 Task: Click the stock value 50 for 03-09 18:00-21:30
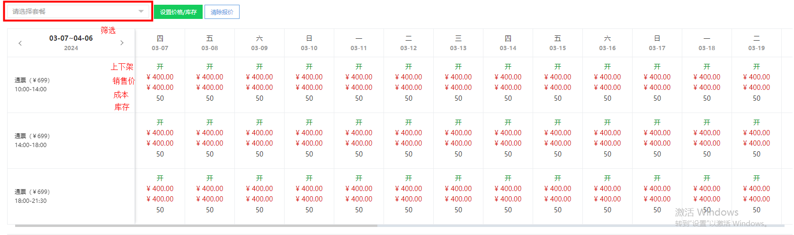pyautogui.click(x=259, y=210)
